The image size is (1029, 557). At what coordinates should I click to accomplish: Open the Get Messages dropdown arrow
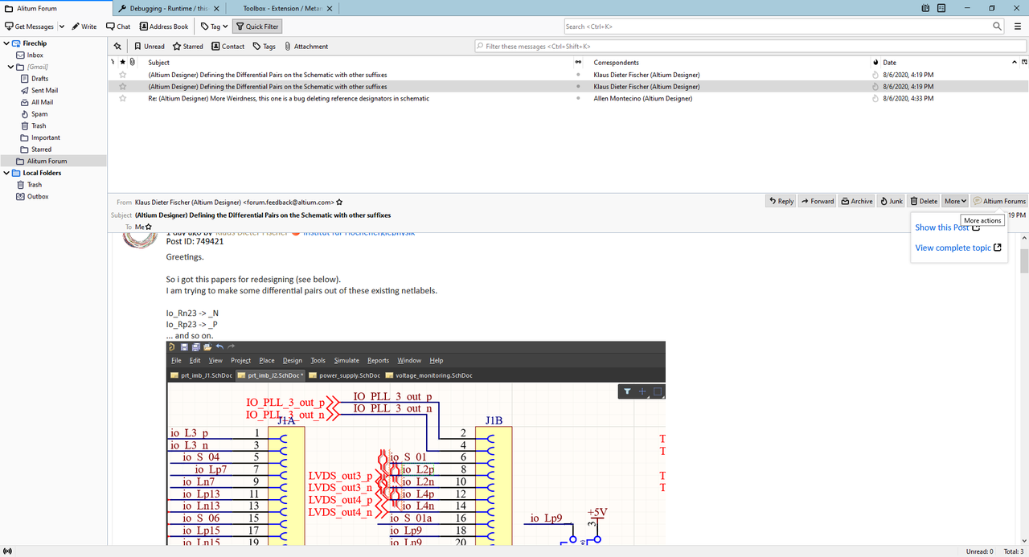(x=60, y=27)
